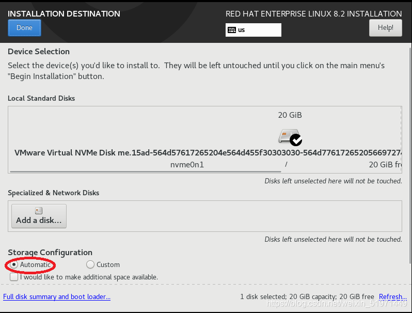The image size is (412, 313).
Task: Click the keyboard layout icon beside us
Action: (x=231, y=30)
